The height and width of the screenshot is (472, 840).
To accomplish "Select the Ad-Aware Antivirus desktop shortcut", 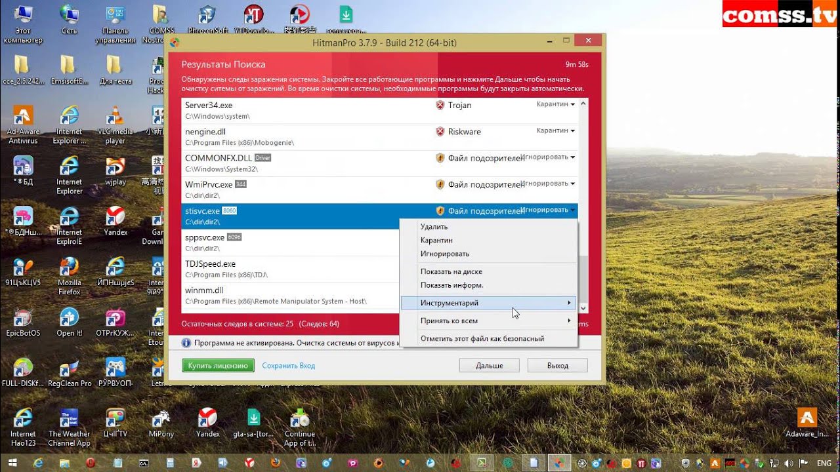I will (23, 125).
